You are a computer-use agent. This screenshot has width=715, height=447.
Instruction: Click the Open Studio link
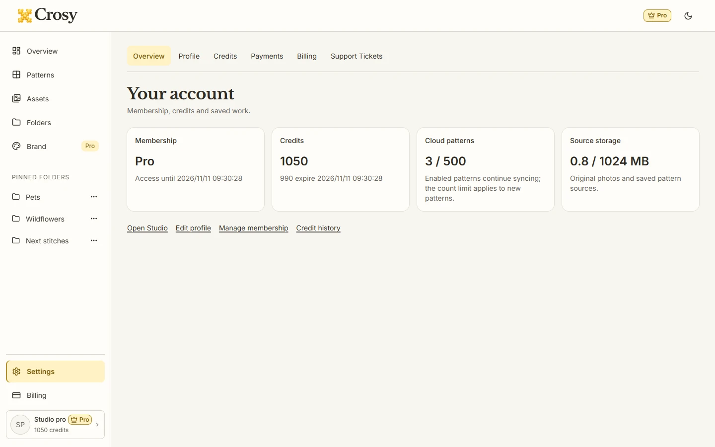coord(147,228)
